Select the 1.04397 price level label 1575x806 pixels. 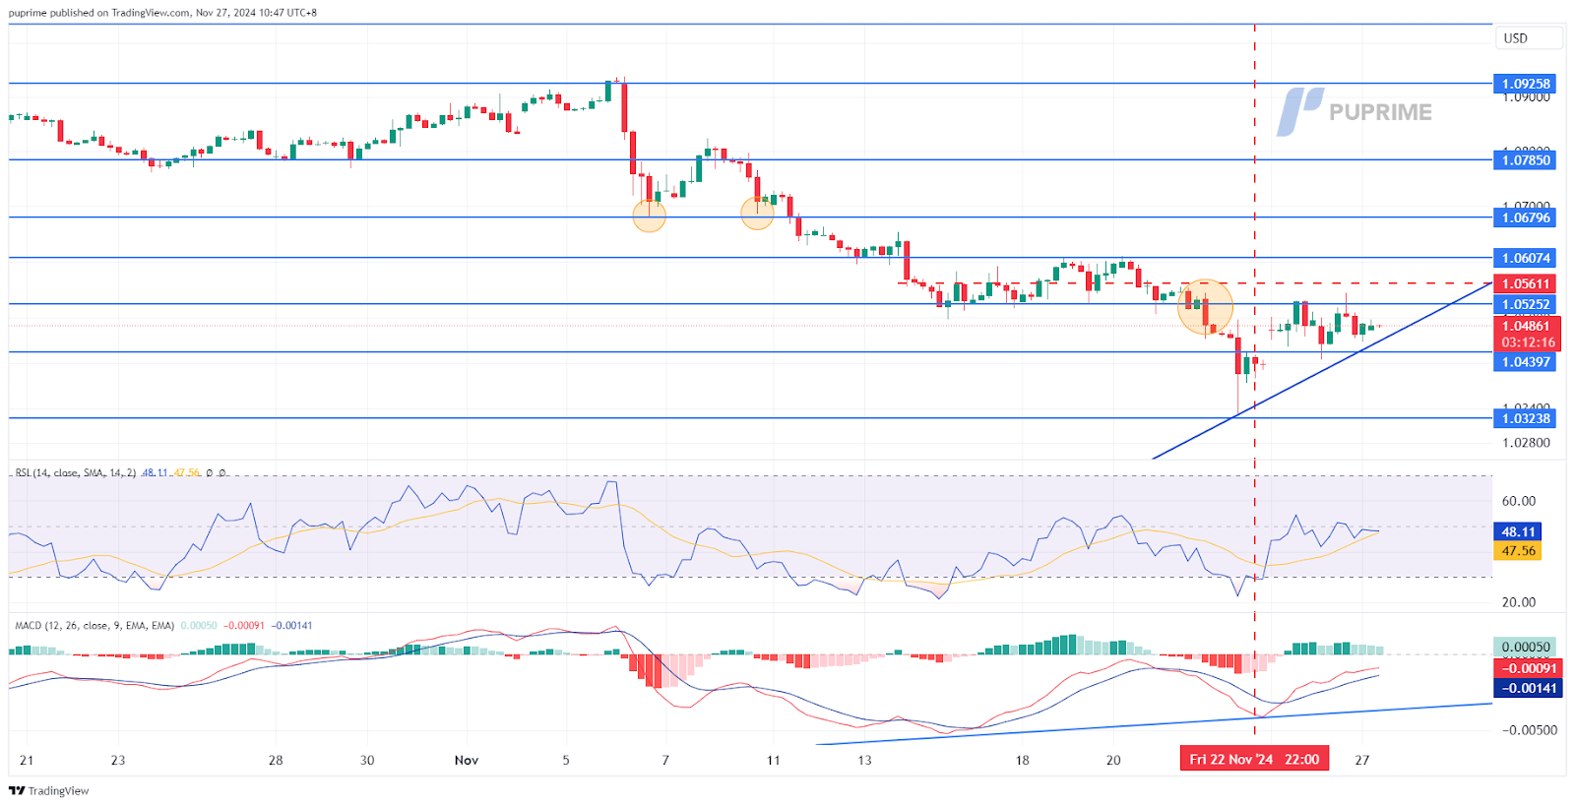click(1525, 362)
